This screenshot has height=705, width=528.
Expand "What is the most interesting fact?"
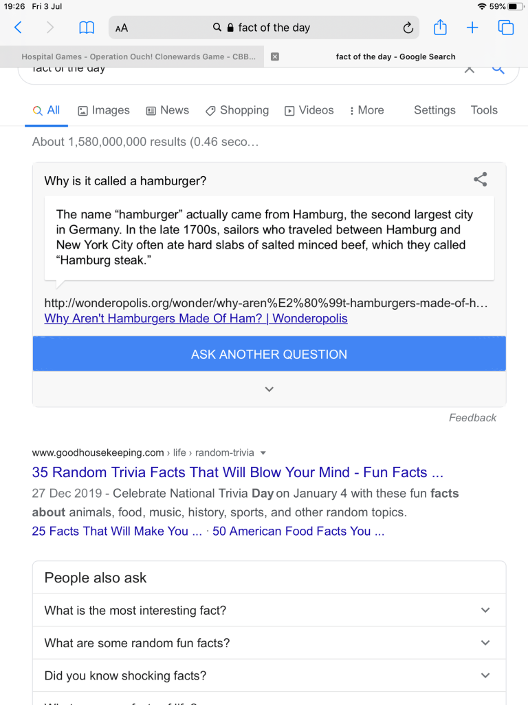click(x=485, y=610)
